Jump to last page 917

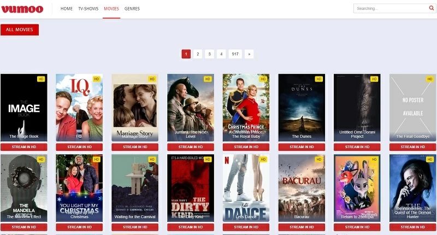[235, 54]
